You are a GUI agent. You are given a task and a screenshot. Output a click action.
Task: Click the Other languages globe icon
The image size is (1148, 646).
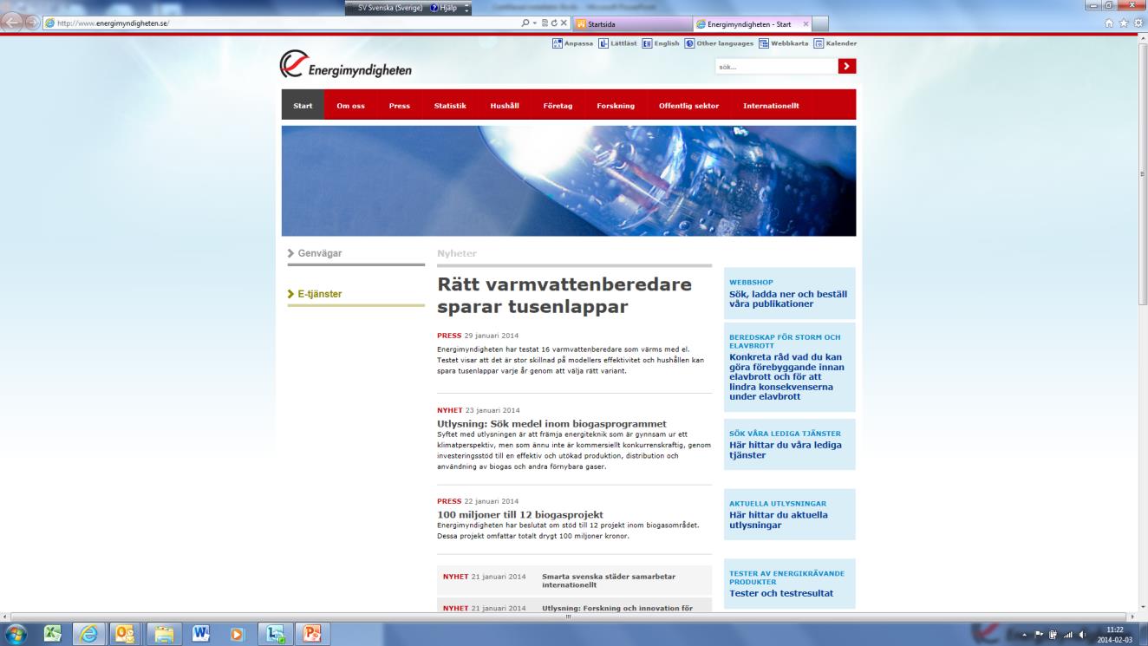click(x=689, y=44)
